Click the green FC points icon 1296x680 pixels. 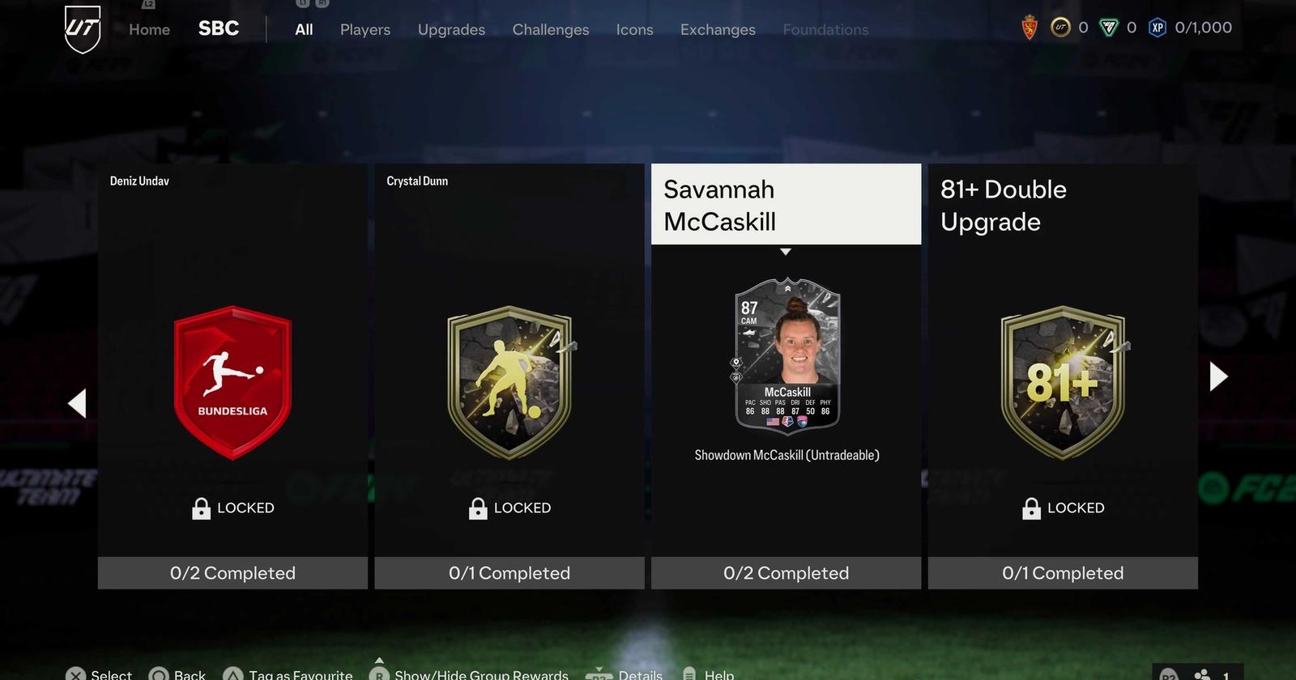1108,28
